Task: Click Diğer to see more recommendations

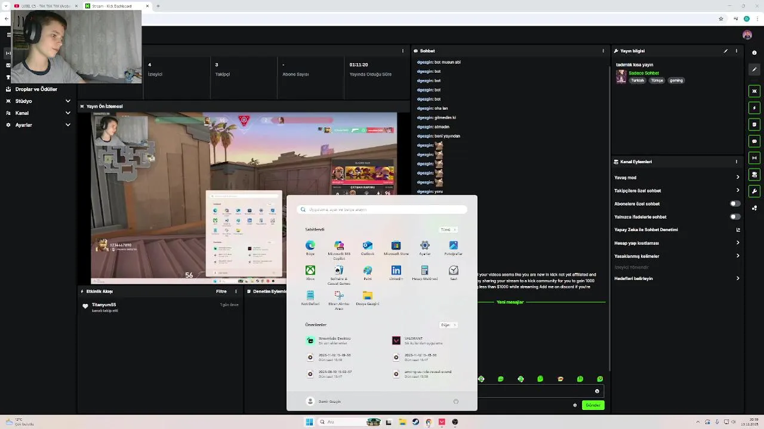Action: tap(448, 325)
